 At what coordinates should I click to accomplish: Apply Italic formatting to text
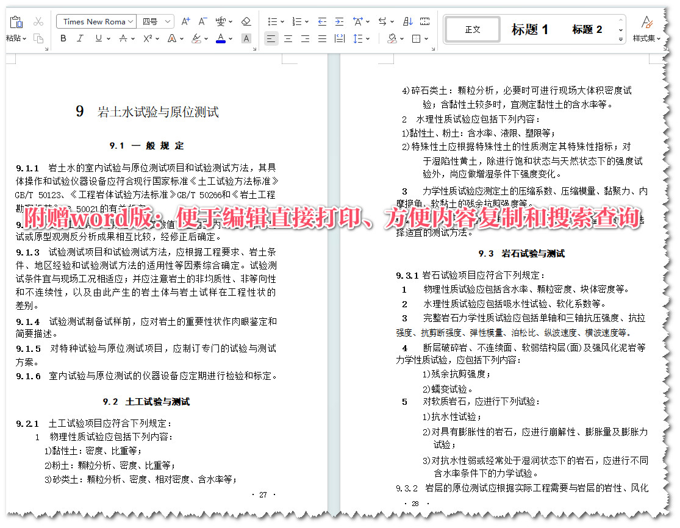point(80,38)
